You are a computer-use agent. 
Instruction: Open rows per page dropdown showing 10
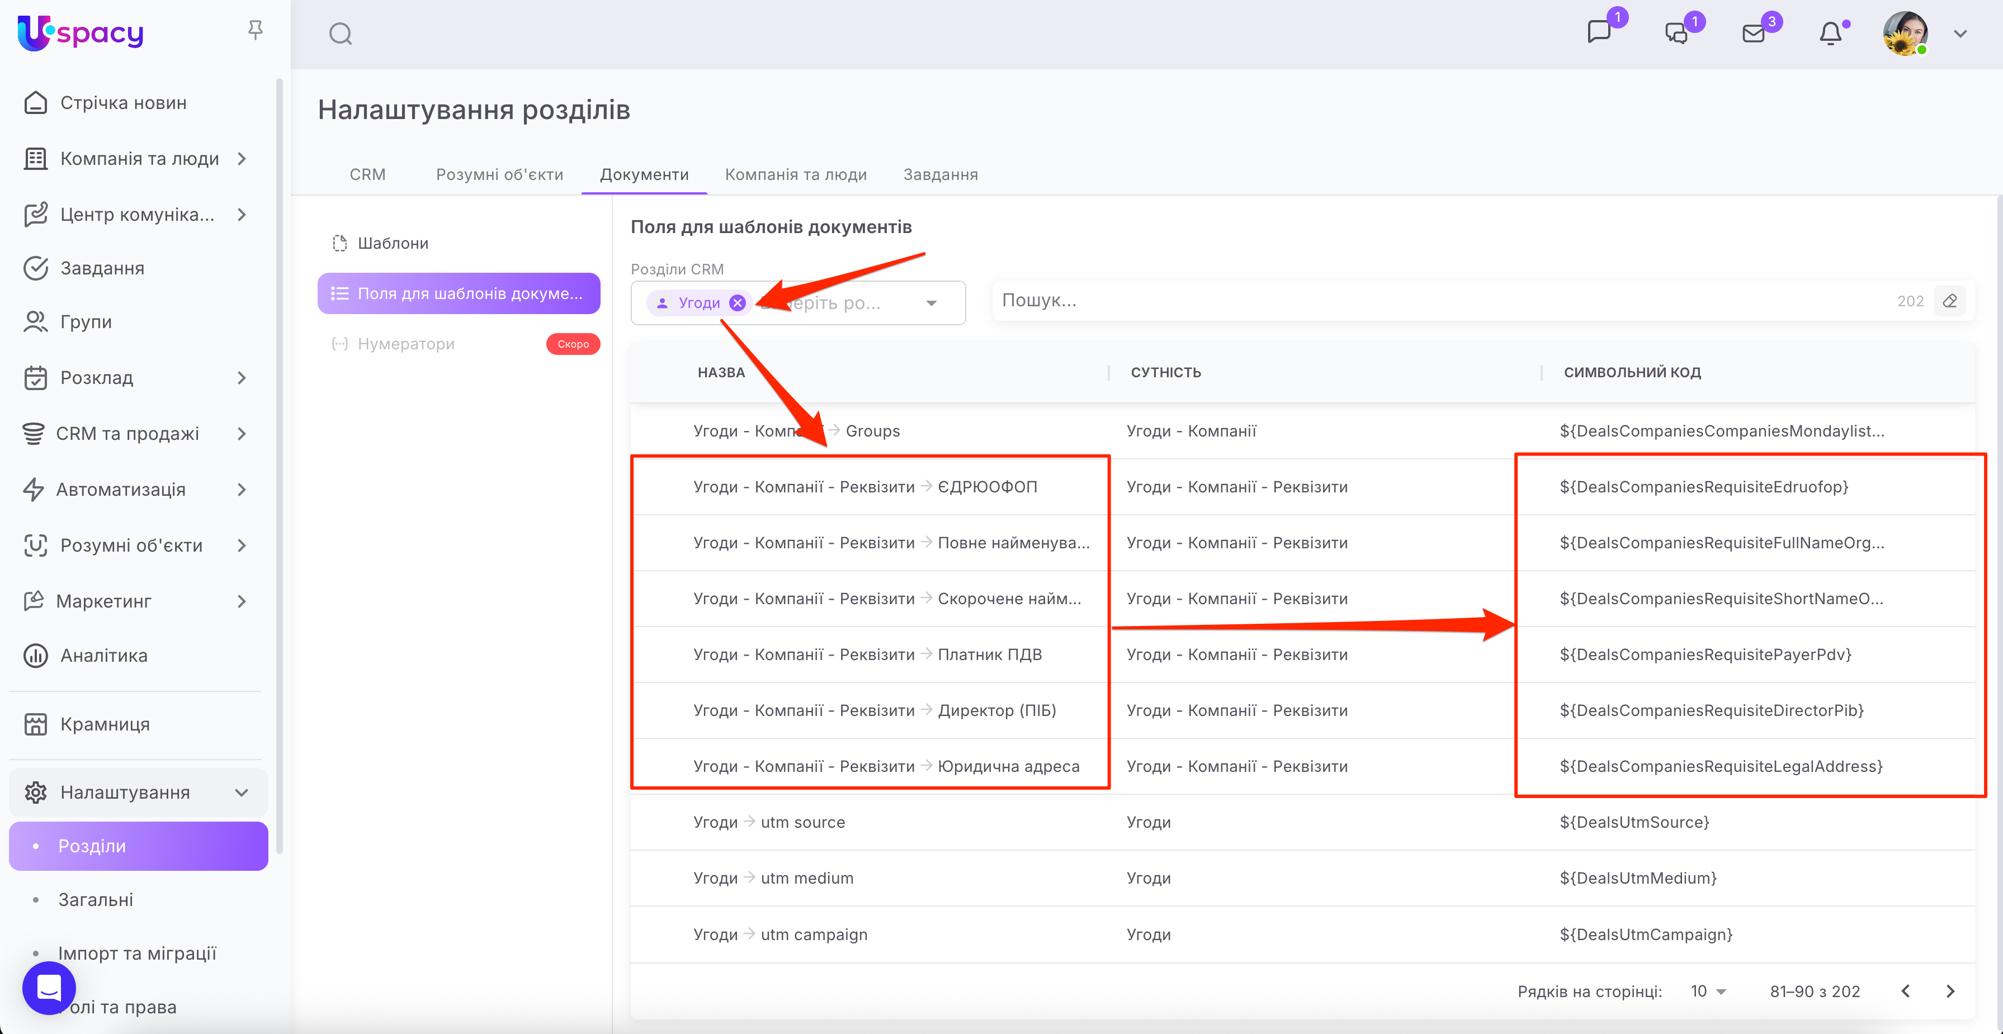[x=1708, y=991]
